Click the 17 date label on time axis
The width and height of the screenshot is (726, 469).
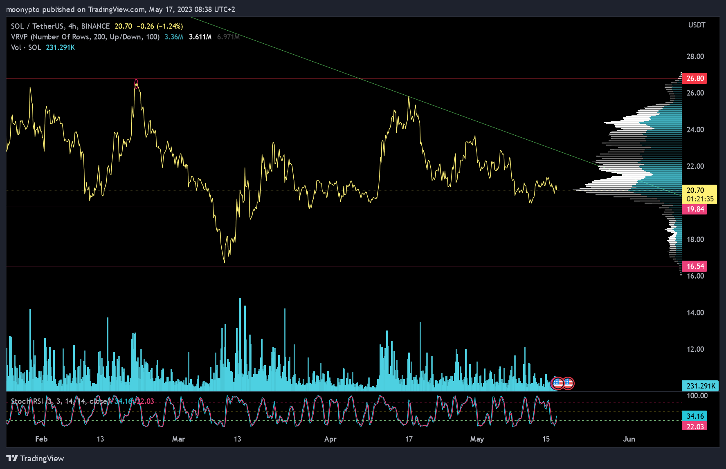pos(409,439)
